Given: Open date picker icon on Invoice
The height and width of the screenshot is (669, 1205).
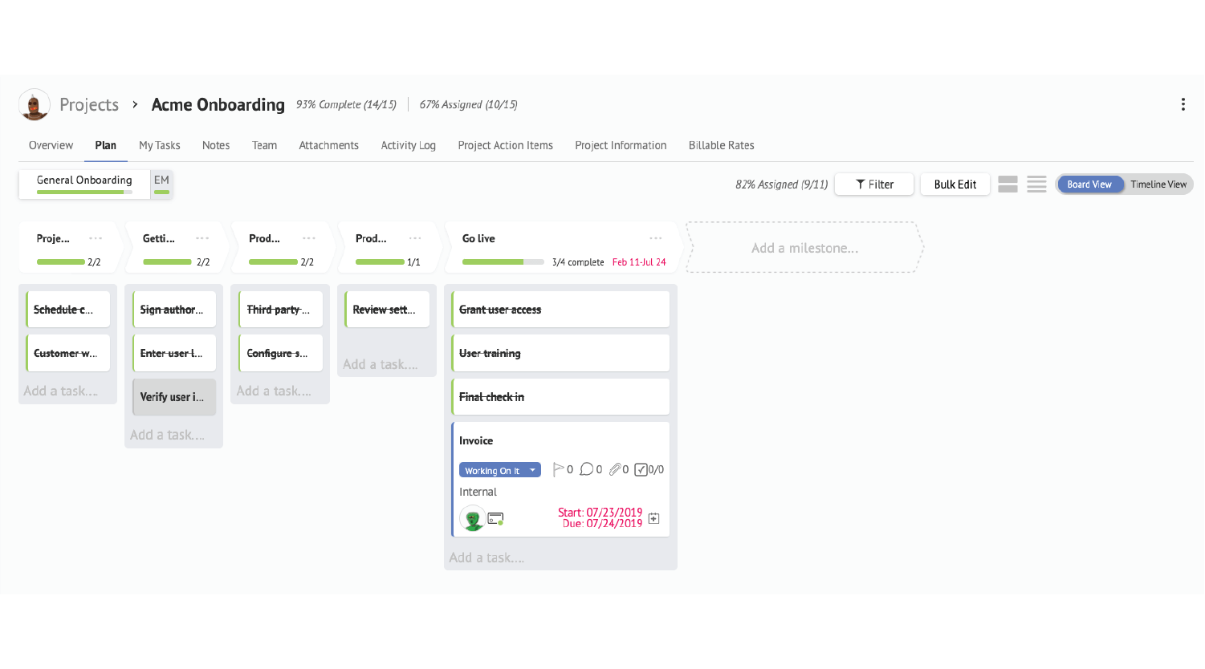Looking at the screenshot, I should pos(654,518).
